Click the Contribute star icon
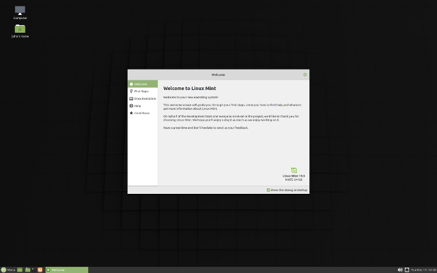 (131, 113)
